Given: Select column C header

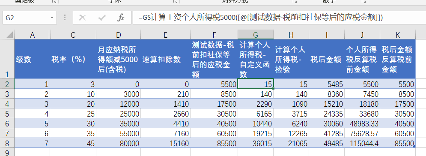Looking at the screenshot, I should (x=73, y=35).
